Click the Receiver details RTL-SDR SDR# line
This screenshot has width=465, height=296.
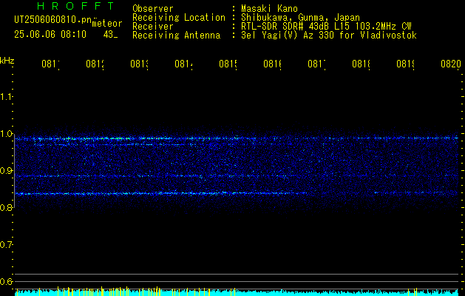[326, 27]
